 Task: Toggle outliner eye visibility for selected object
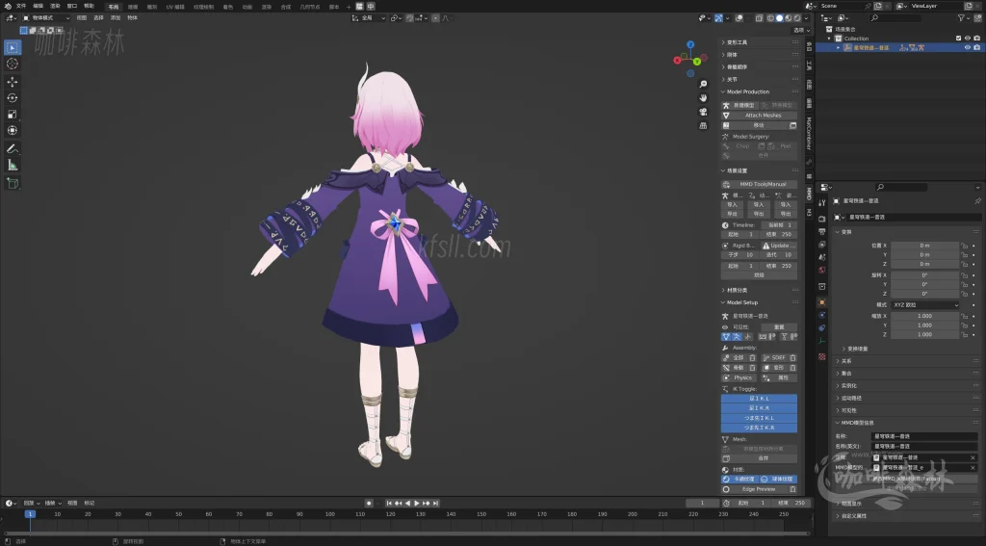coord(967,48)
